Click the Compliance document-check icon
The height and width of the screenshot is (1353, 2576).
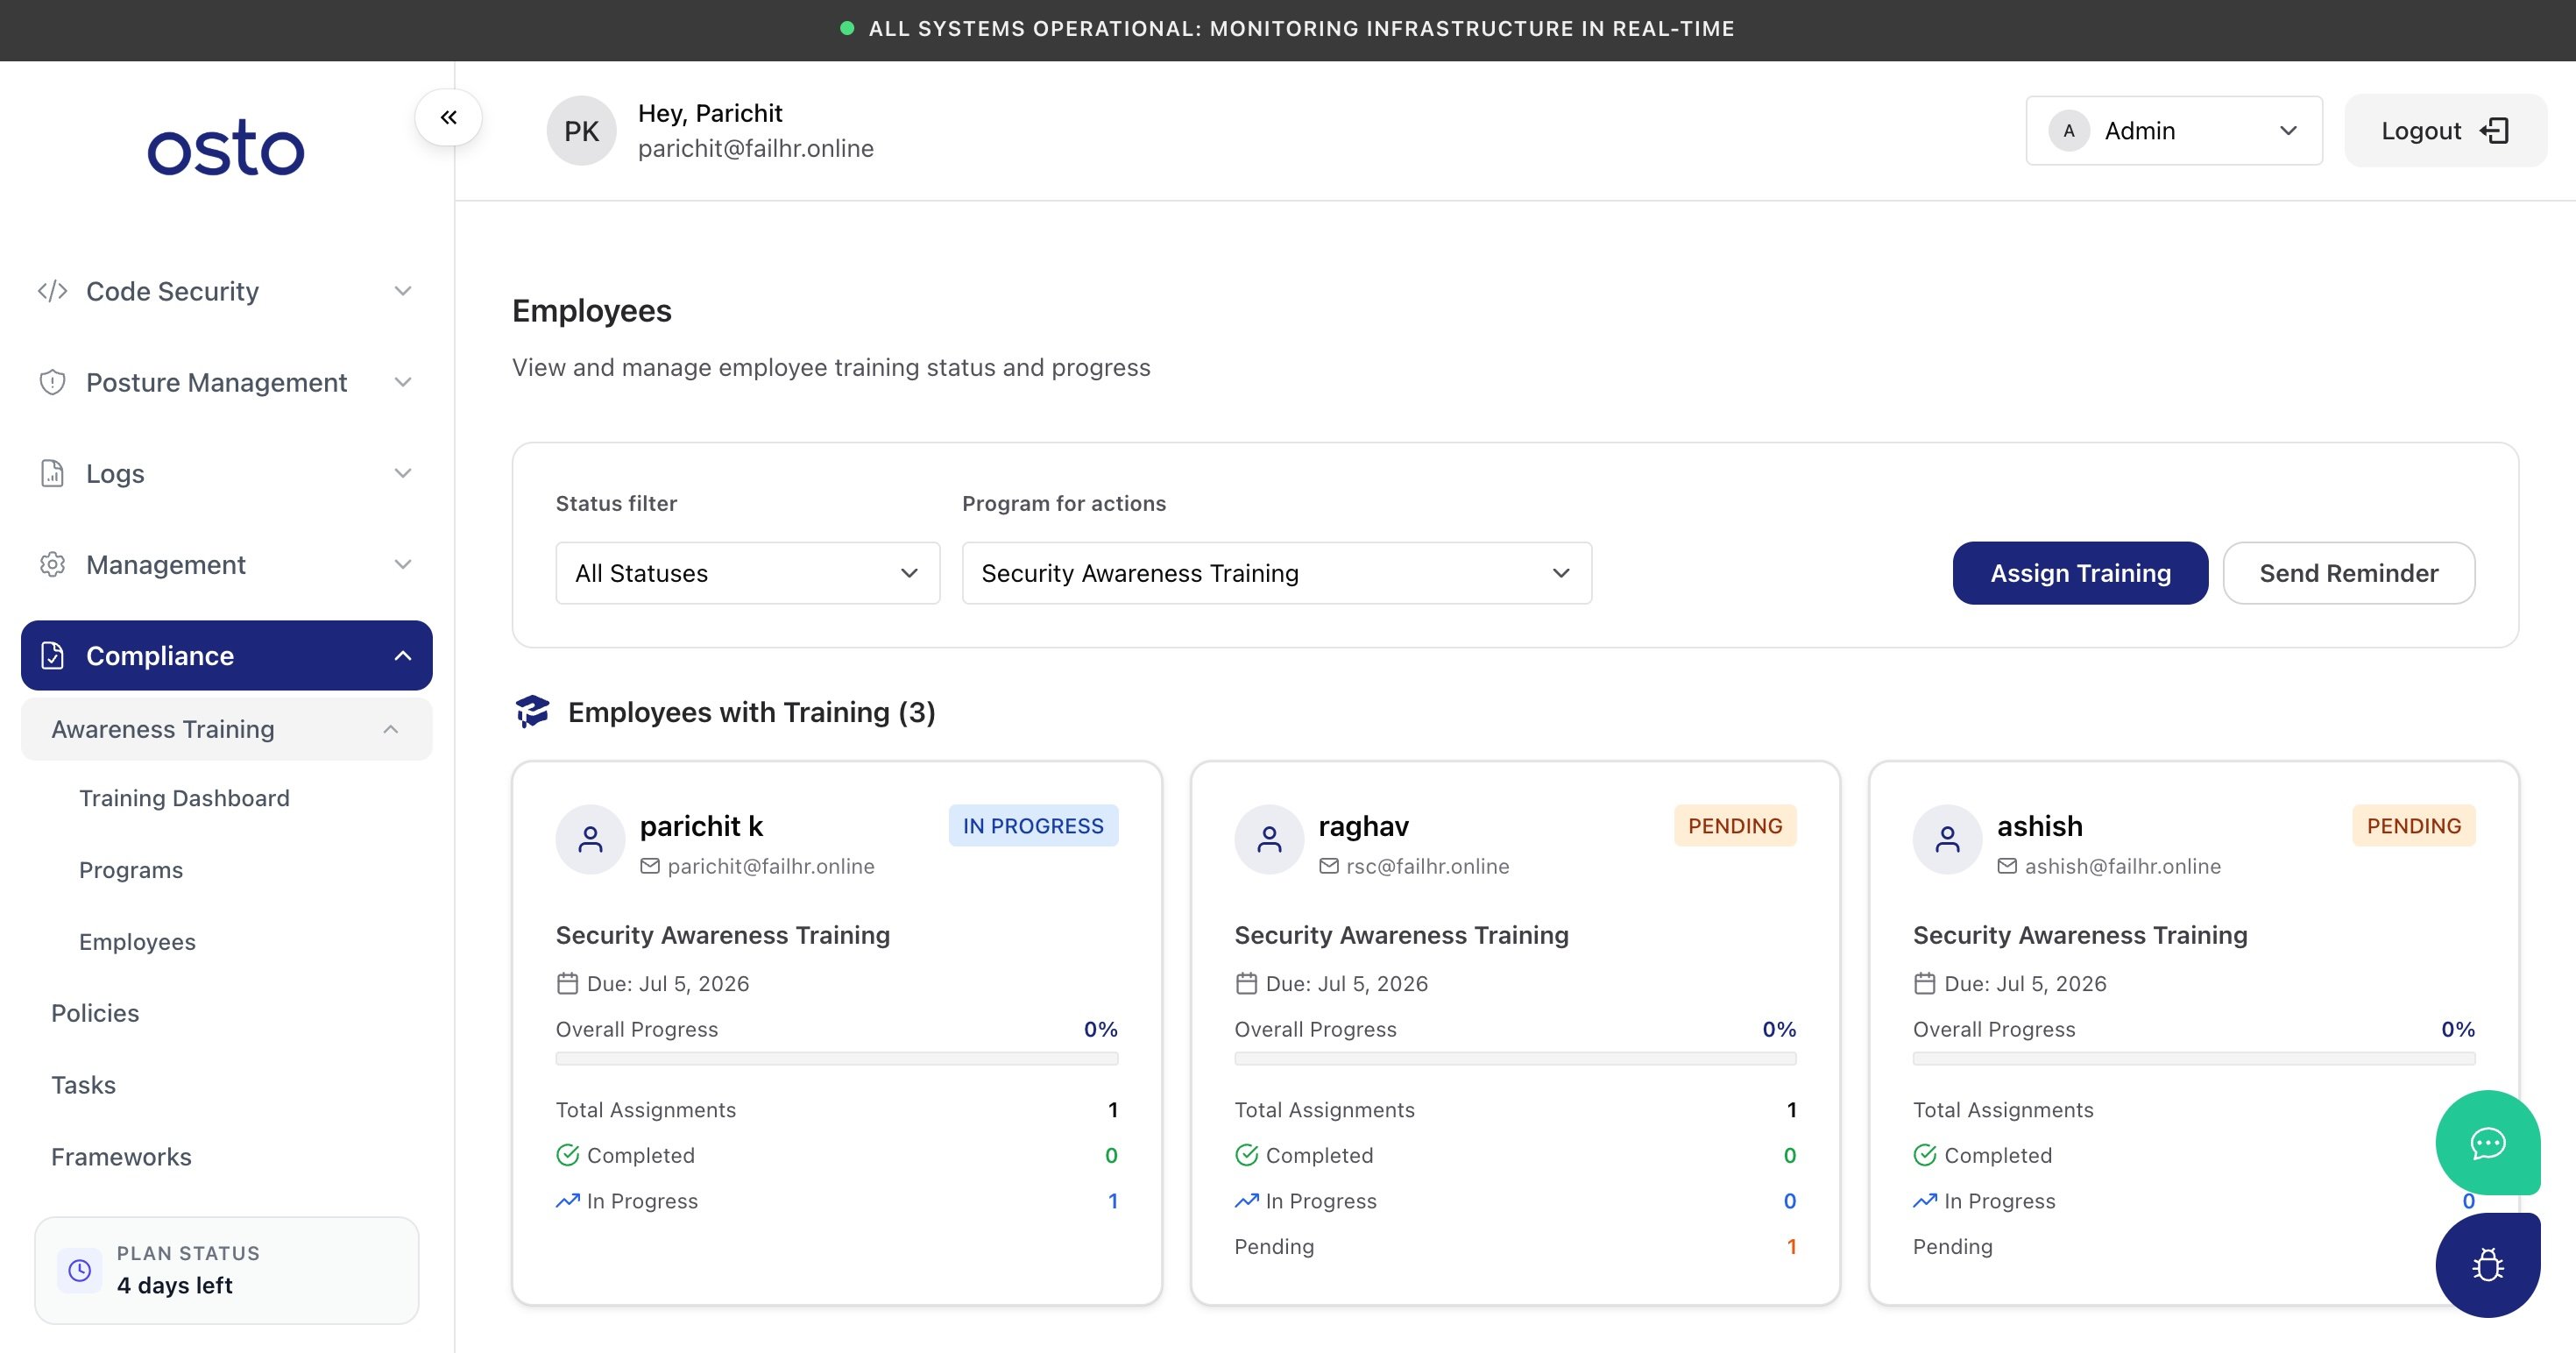click(53, 656)
